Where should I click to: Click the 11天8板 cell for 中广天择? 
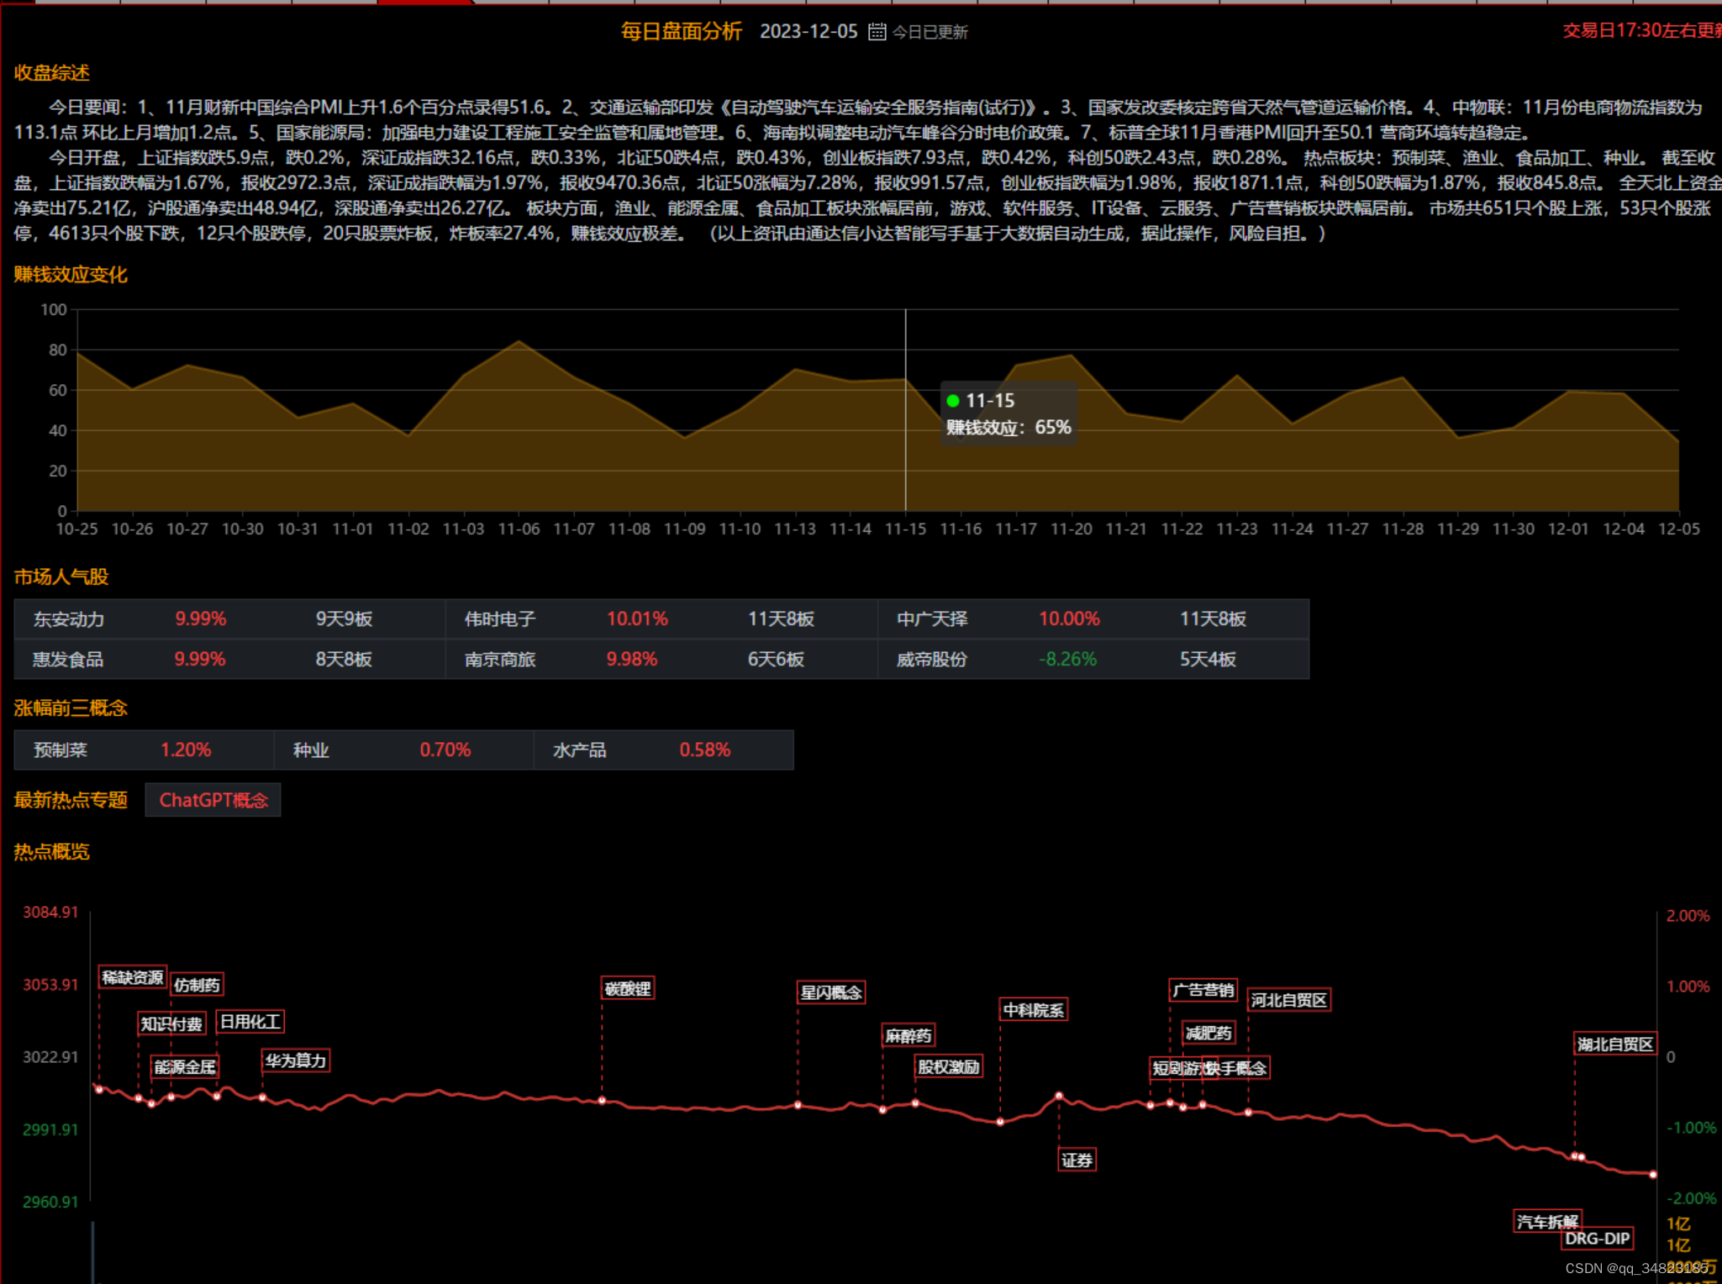click(x=1213, y=619)
